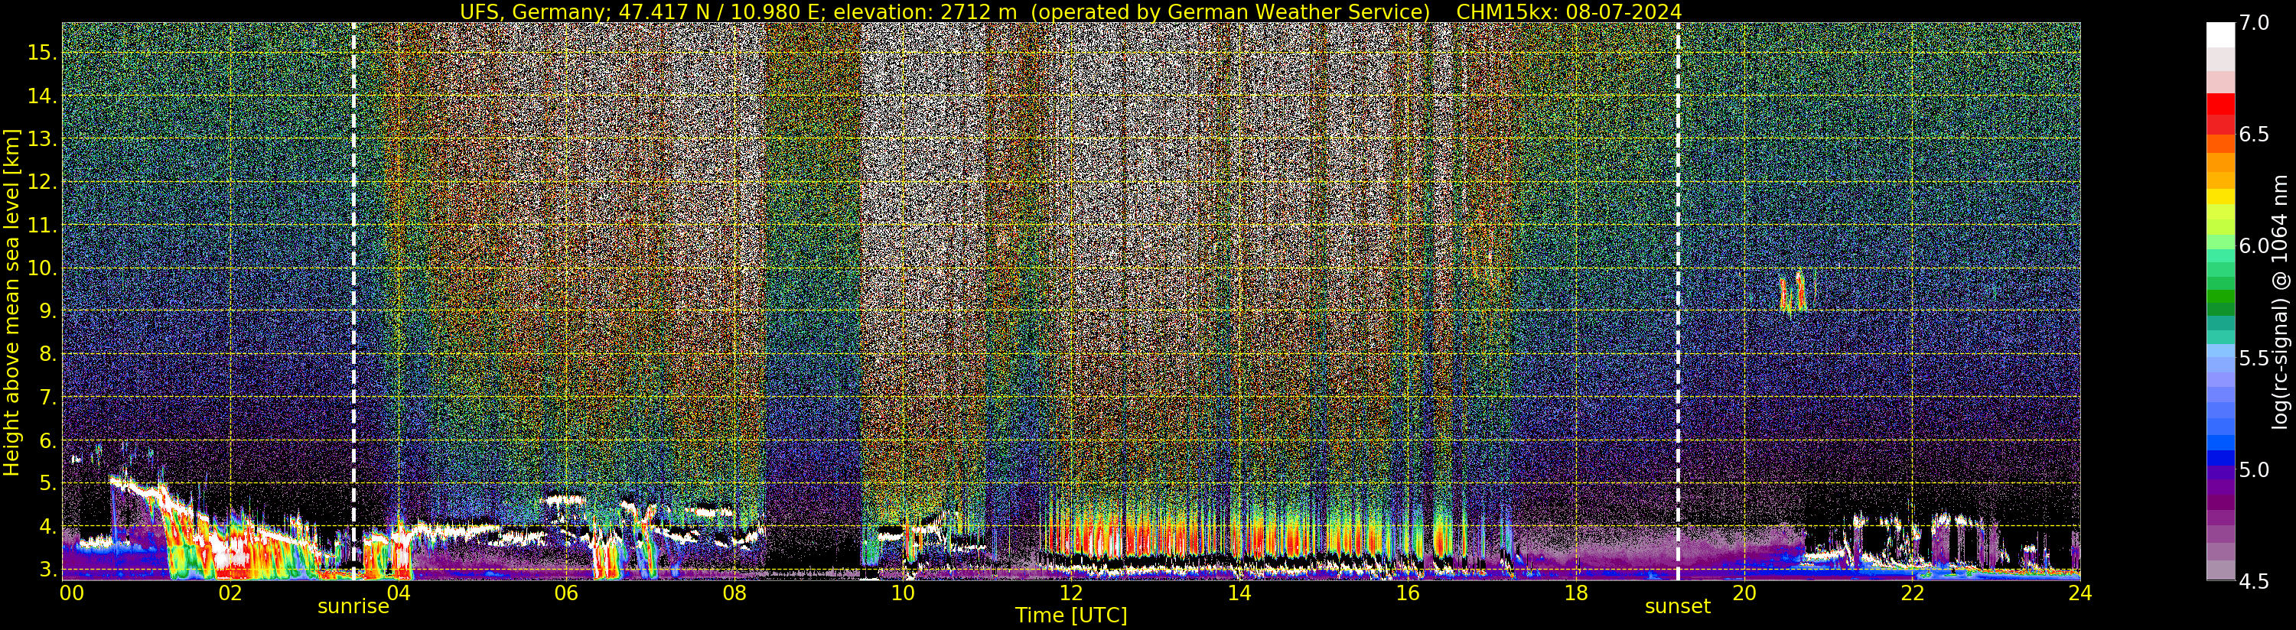The width and height of the screenshot is (2296, 630).
Task: Click the height axis tick '4.'
Action: point(47,527)
